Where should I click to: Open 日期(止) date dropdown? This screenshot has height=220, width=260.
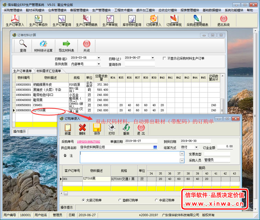(x=153, y=58)
